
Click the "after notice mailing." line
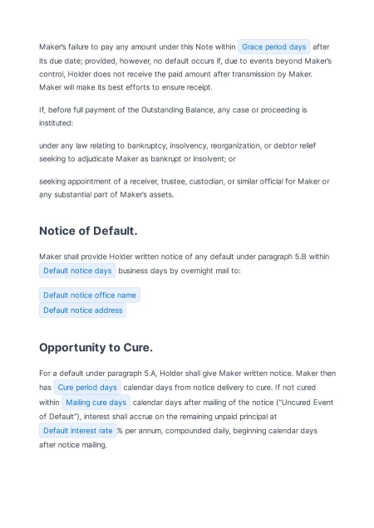[73, 445]
